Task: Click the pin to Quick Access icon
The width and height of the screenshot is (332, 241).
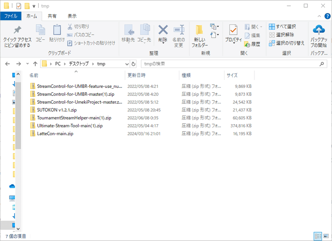Action: [17, 30]
